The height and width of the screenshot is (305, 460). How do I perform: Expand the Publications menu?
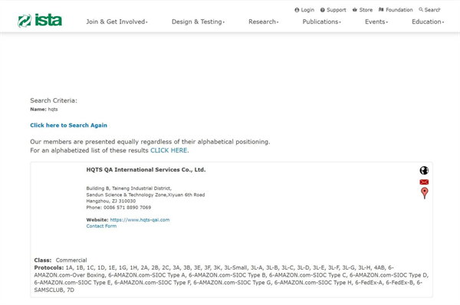click(x=321, y=21)
